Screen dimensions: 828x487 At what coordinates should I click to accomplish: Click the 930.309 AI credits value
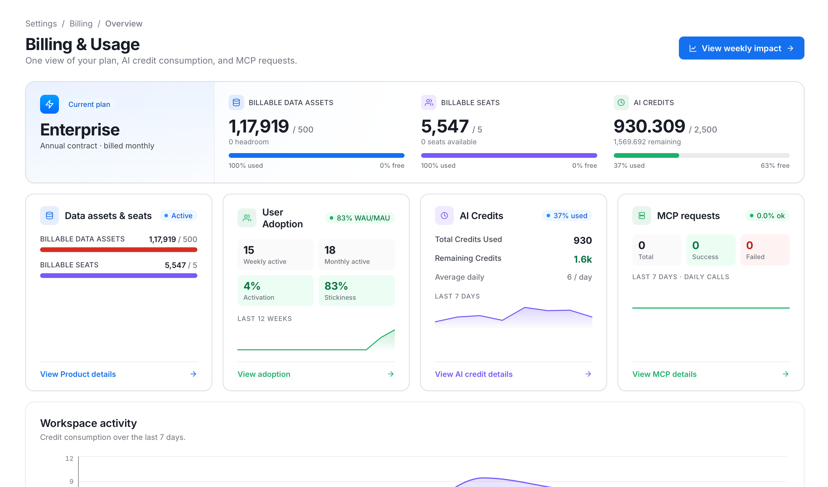[x=649, y=126]
